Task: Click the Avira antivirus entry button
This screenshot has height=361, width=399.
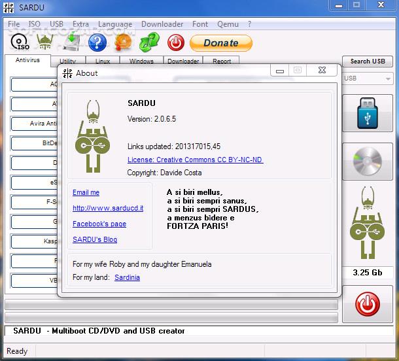Action: pyautogui.click(x=34, y=124)
